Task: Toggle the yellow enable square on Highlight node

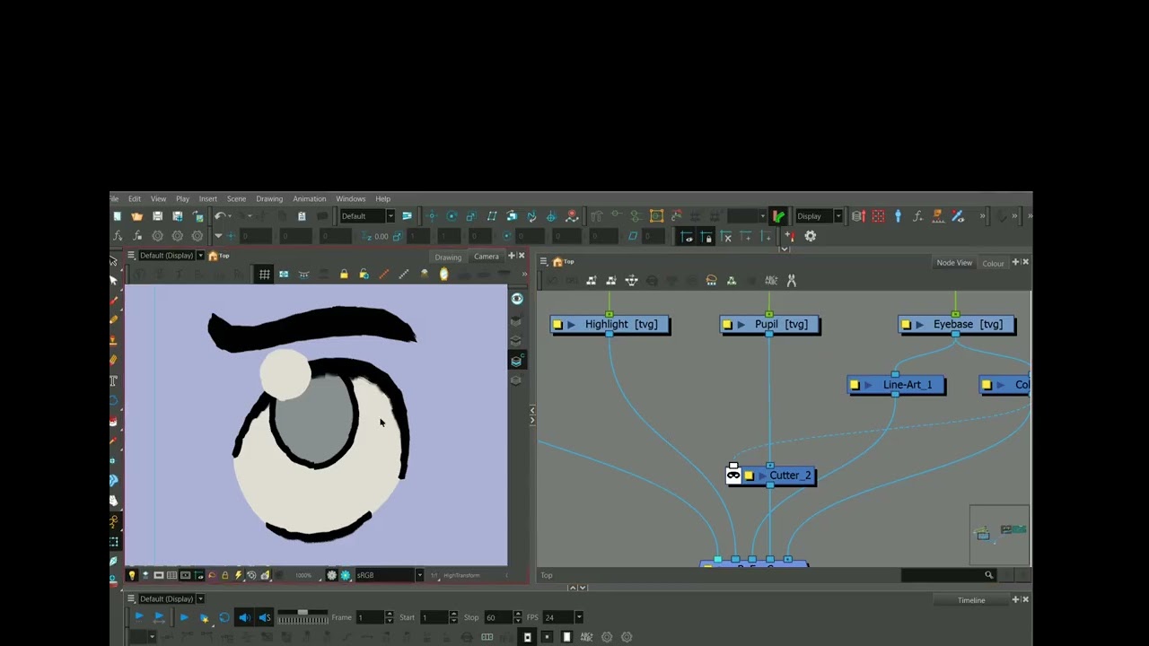Action: point(557,325)
